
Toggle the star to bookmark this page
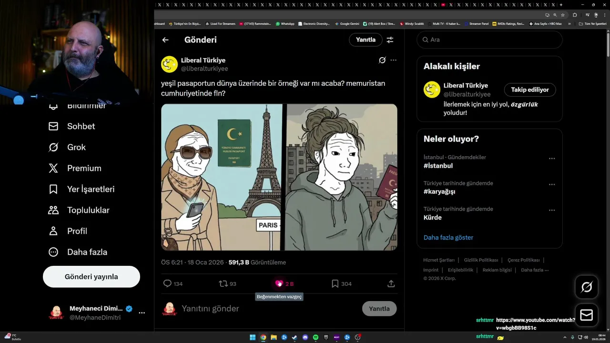click(563, 15)
